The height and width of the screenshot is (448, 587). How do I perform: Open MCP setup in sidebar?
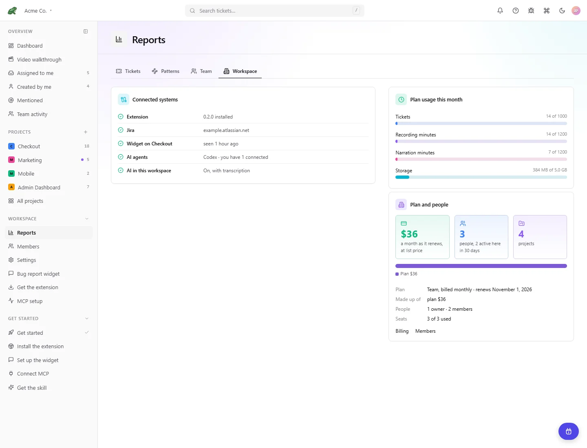click(x=49, y=301)
